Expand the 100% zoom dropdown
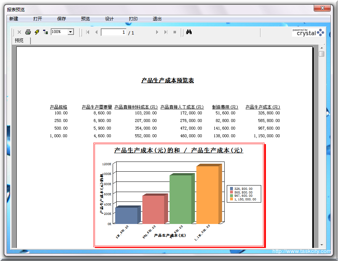338x261 pixels. click(71, 32)
